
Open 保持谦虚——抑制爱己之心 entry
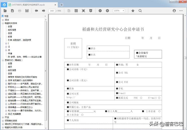point(20,107)
